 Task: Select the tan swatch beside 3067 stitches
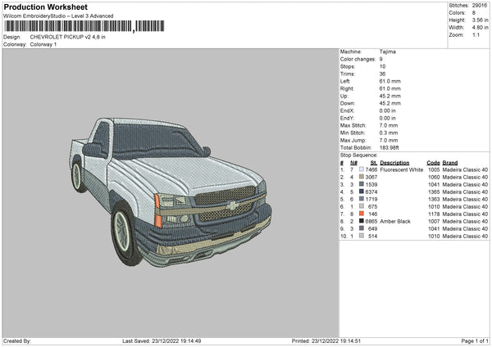click(362, 177)
